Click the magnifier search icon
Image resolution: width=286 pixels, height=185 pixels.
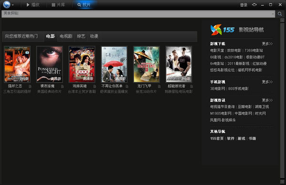(280, 14)
